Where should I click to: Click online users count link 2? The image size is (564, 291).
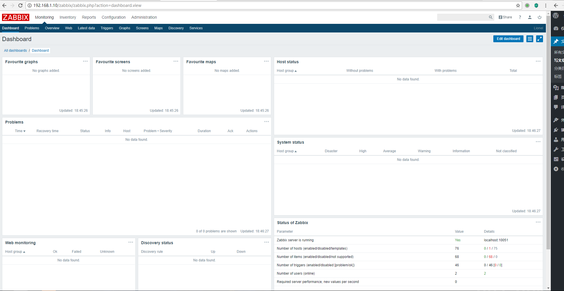tap(485, 273)
